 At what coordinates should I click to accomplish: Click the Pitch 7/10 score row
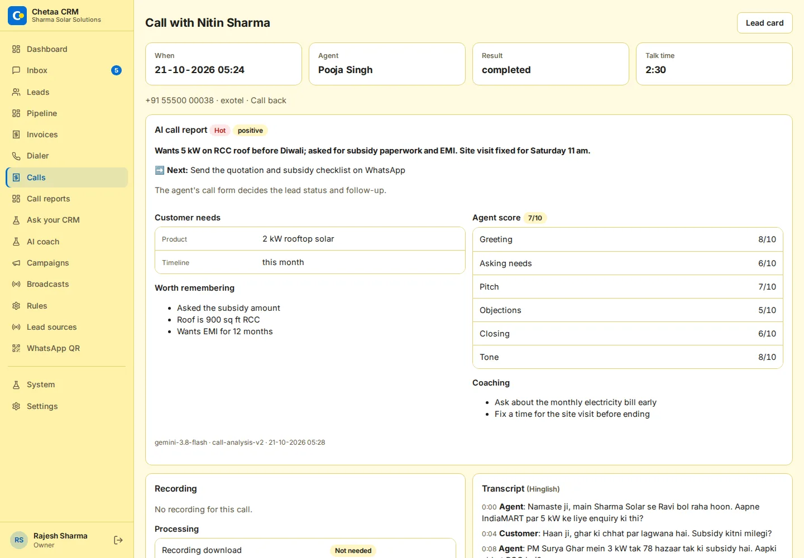coord(628,287)
